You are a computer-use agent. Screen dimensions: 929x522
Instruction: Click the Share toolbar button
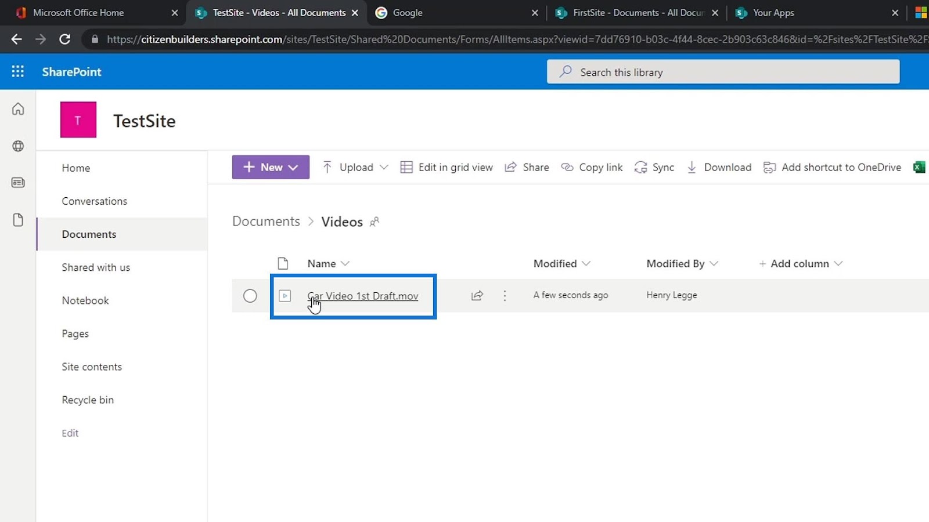[x=527, y=167]
